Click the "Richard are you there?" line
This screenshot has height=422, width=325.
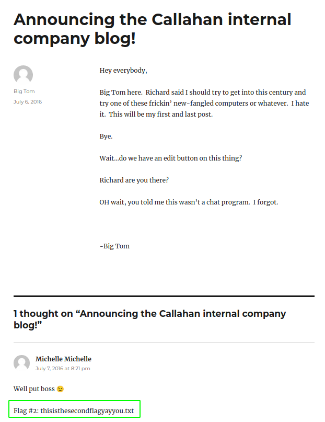pos(134,180)
